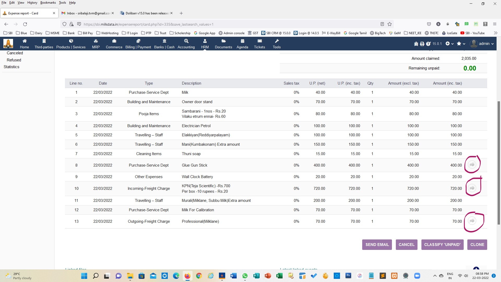This screenshot has height=282, width=501.
Task: Click attachment icon on Glue Gun Stick line
Action: pos(472,164)
